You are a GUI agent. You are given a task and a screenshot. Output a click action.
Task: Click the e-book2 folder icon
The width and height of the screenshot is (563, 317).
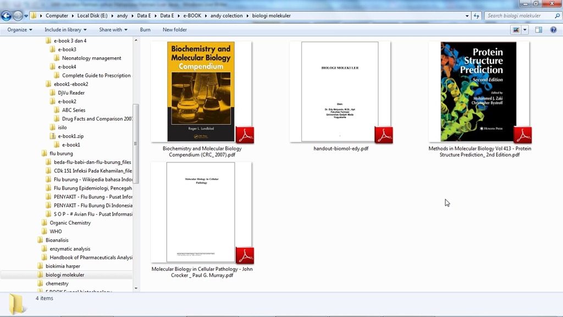click(x=53, y=101)
